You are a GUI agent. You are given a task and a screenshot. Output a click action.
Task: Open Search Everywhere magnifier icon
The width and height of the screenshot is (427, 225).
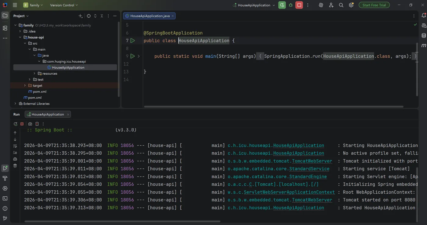point(341,5)
